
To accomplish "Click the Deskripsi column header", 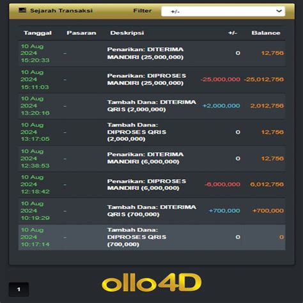I will [x=127, y=33].
